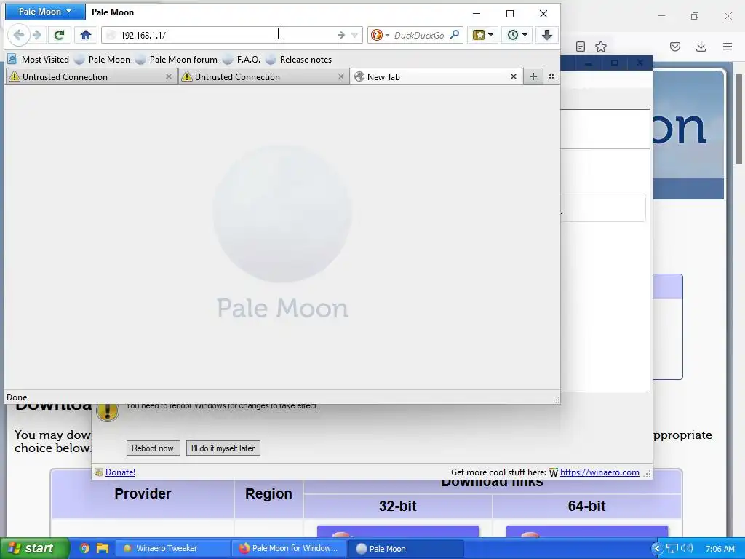
Task: Open the Firefox downloads icon
Action: click(701, 47)
